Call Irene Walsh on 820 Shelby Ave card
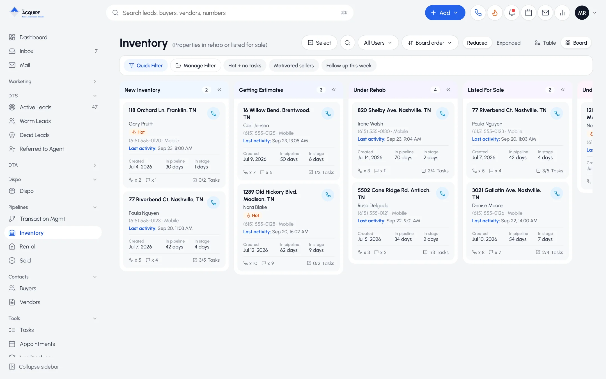Image resolution: width=606 pixels, height=379 pixels. [442, 113]
